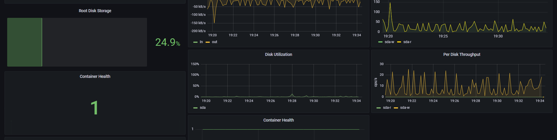The width and height of the screenshot is (557, 140).
Task: Open the Per Disk Throughput panel title menu
Action: tap(462, 54)
